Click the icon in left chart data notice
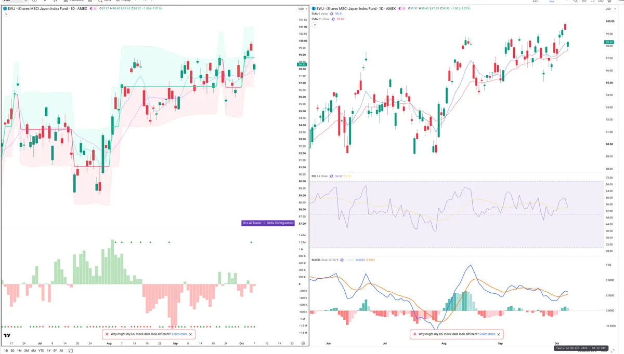This screenshot has height=354, width=624. 107,334
